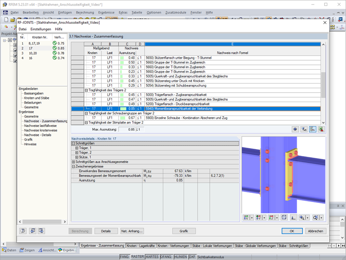Screen dimensions: 346x260
Task: Select joint row 3 with nodes 10,20
Action: click(x=42, y=53)
